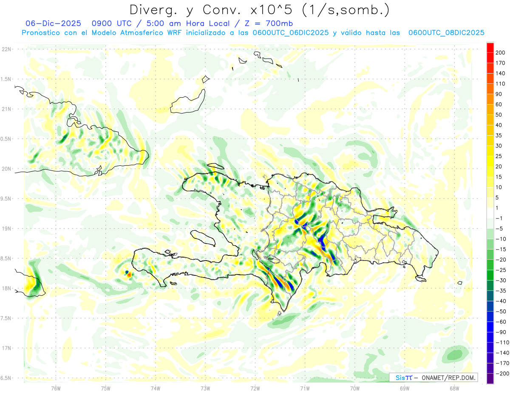Click the longitude label '74W'
The height and width of the screenshot is (394, 510).
156,388
